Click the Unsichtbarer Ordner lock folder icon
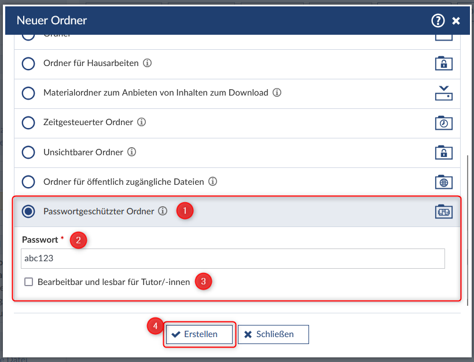This screenshot has width=474, height=362. (x=443, y=152)
